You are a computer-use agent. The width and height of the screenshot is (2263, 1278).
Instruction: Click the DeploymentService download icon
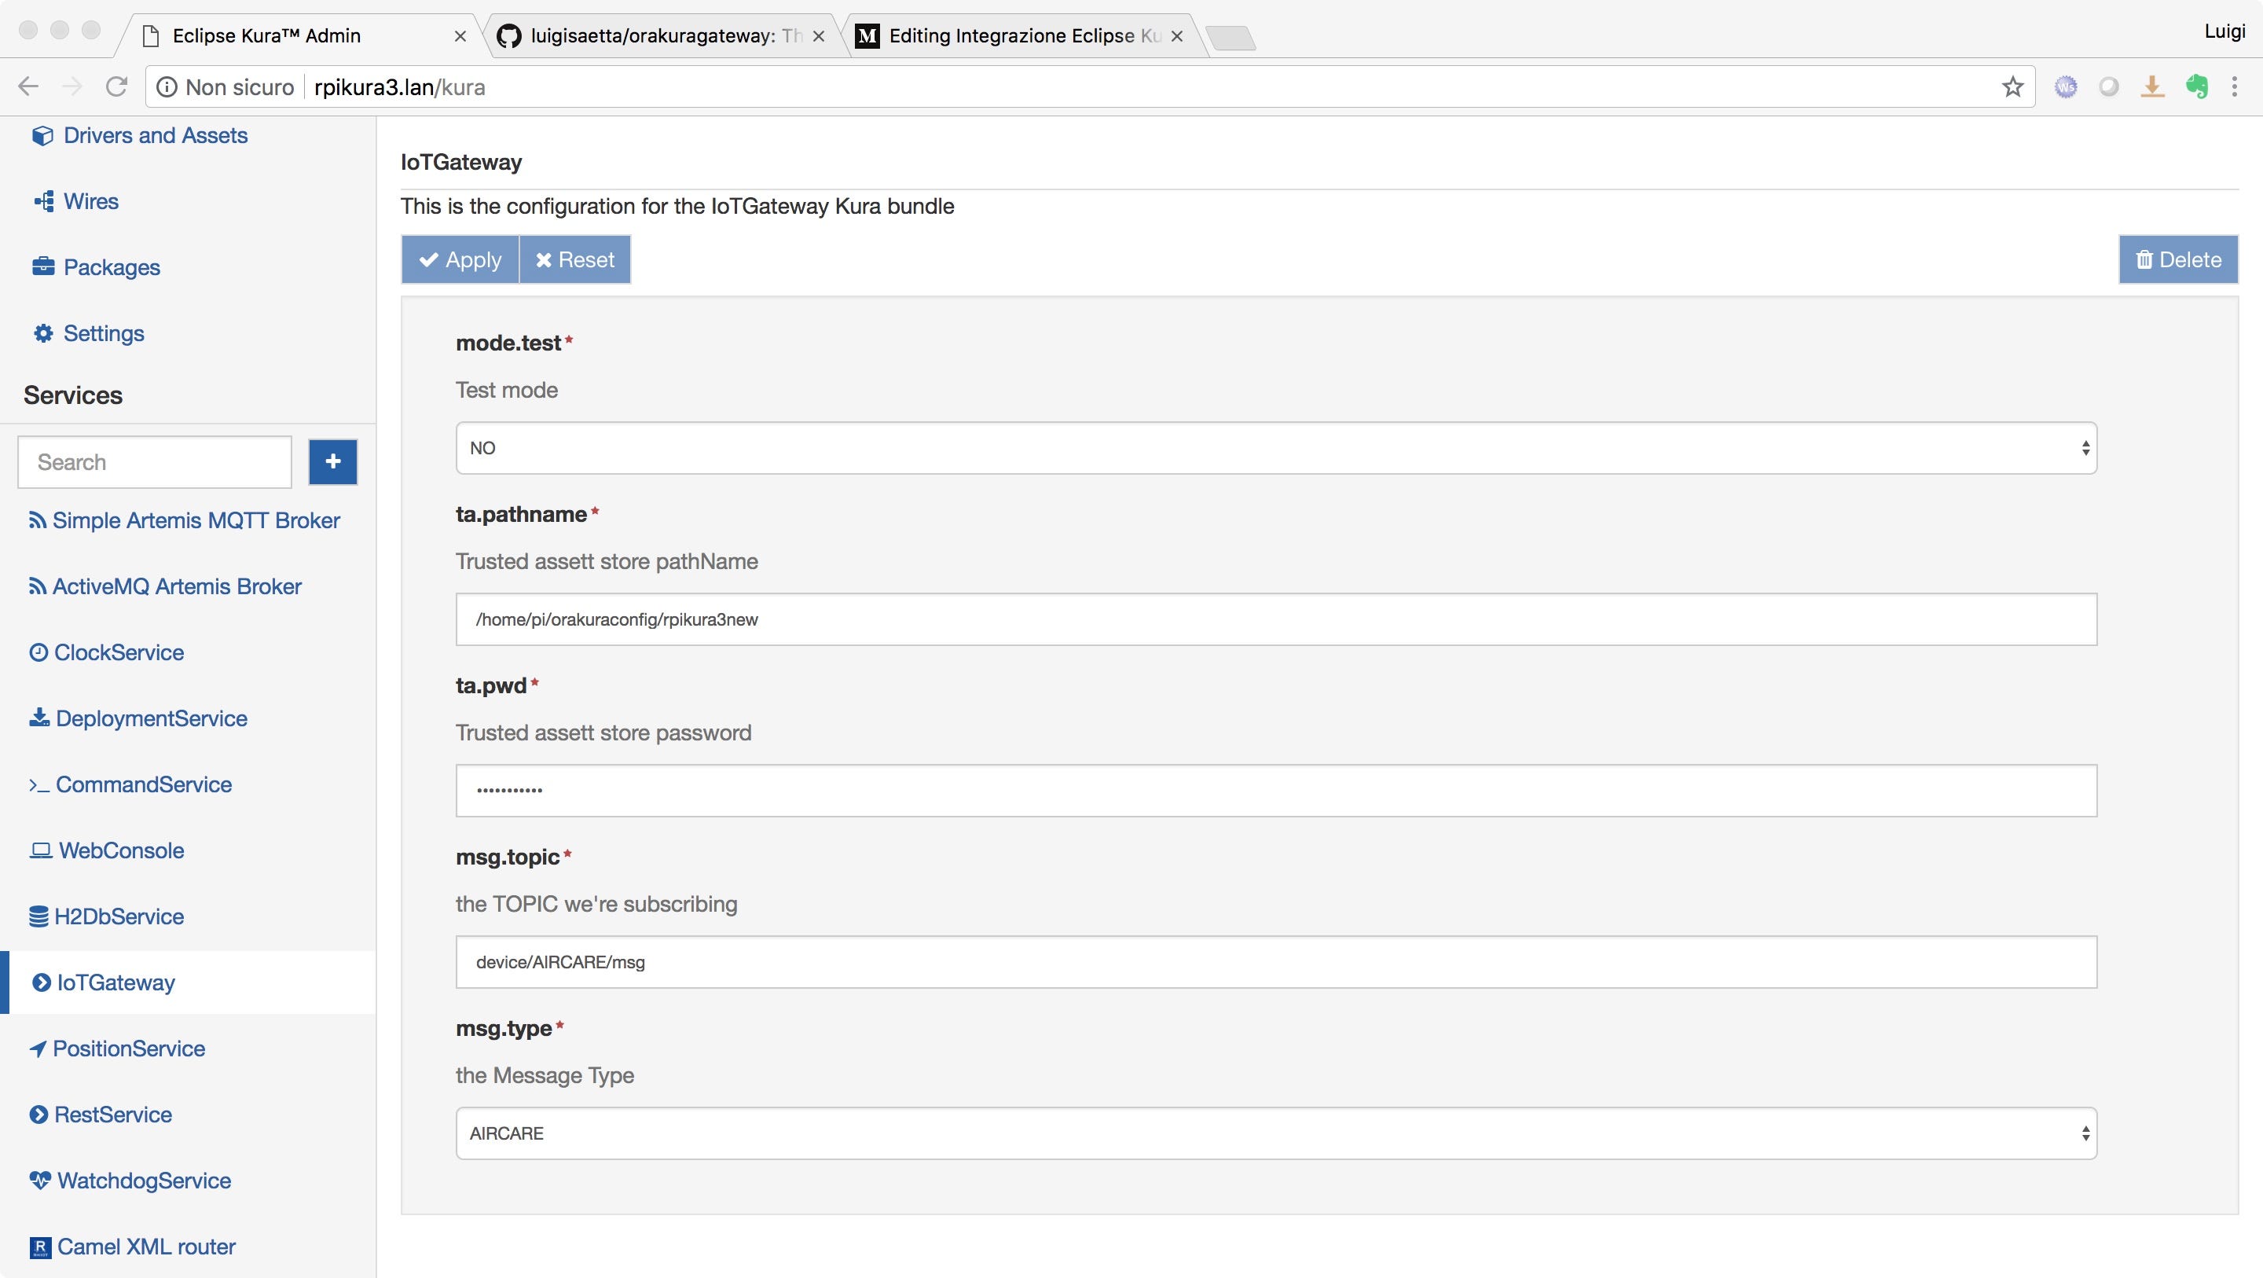39,718
